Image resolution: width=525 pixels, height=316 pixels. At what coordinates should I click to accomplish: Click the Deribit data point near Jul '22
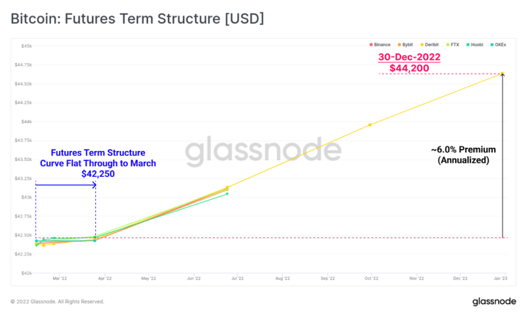point(227,188)
